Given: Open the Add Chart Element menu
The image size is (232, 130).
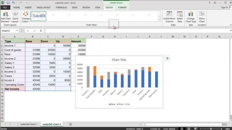Looking at the screenshot, I should [6, 17].
